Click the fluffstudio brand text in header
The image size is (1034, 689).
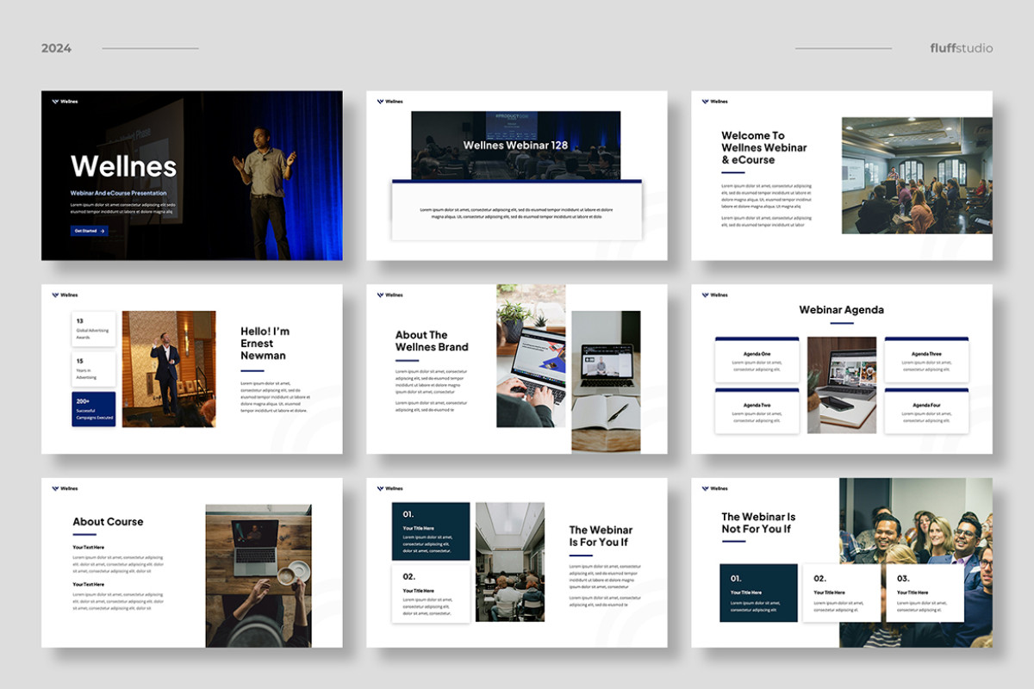pos(961,48)
